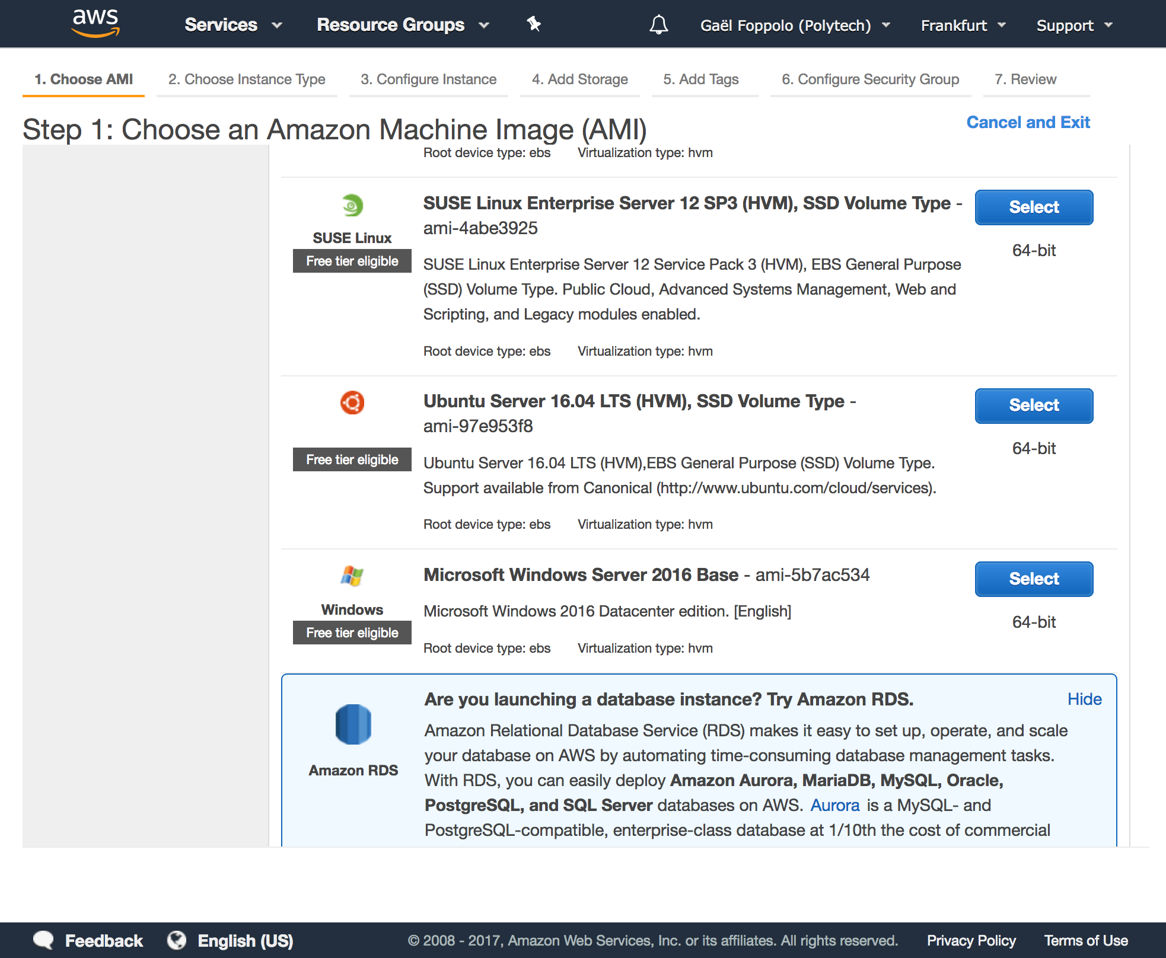Switch to the Configure Security Group step
The width and height of the screenshot is (1166, 958).
870,79
